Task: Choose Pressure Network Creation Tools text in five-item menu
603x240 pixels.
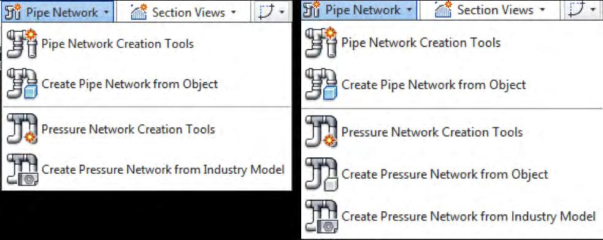Action: (432, 132)
